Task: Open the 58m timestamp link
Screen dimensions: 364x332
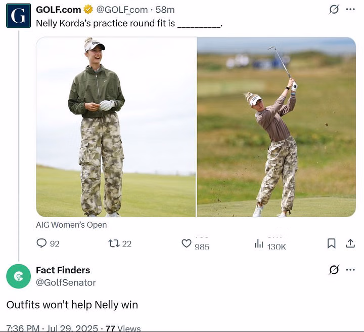Action: point(165,10)
